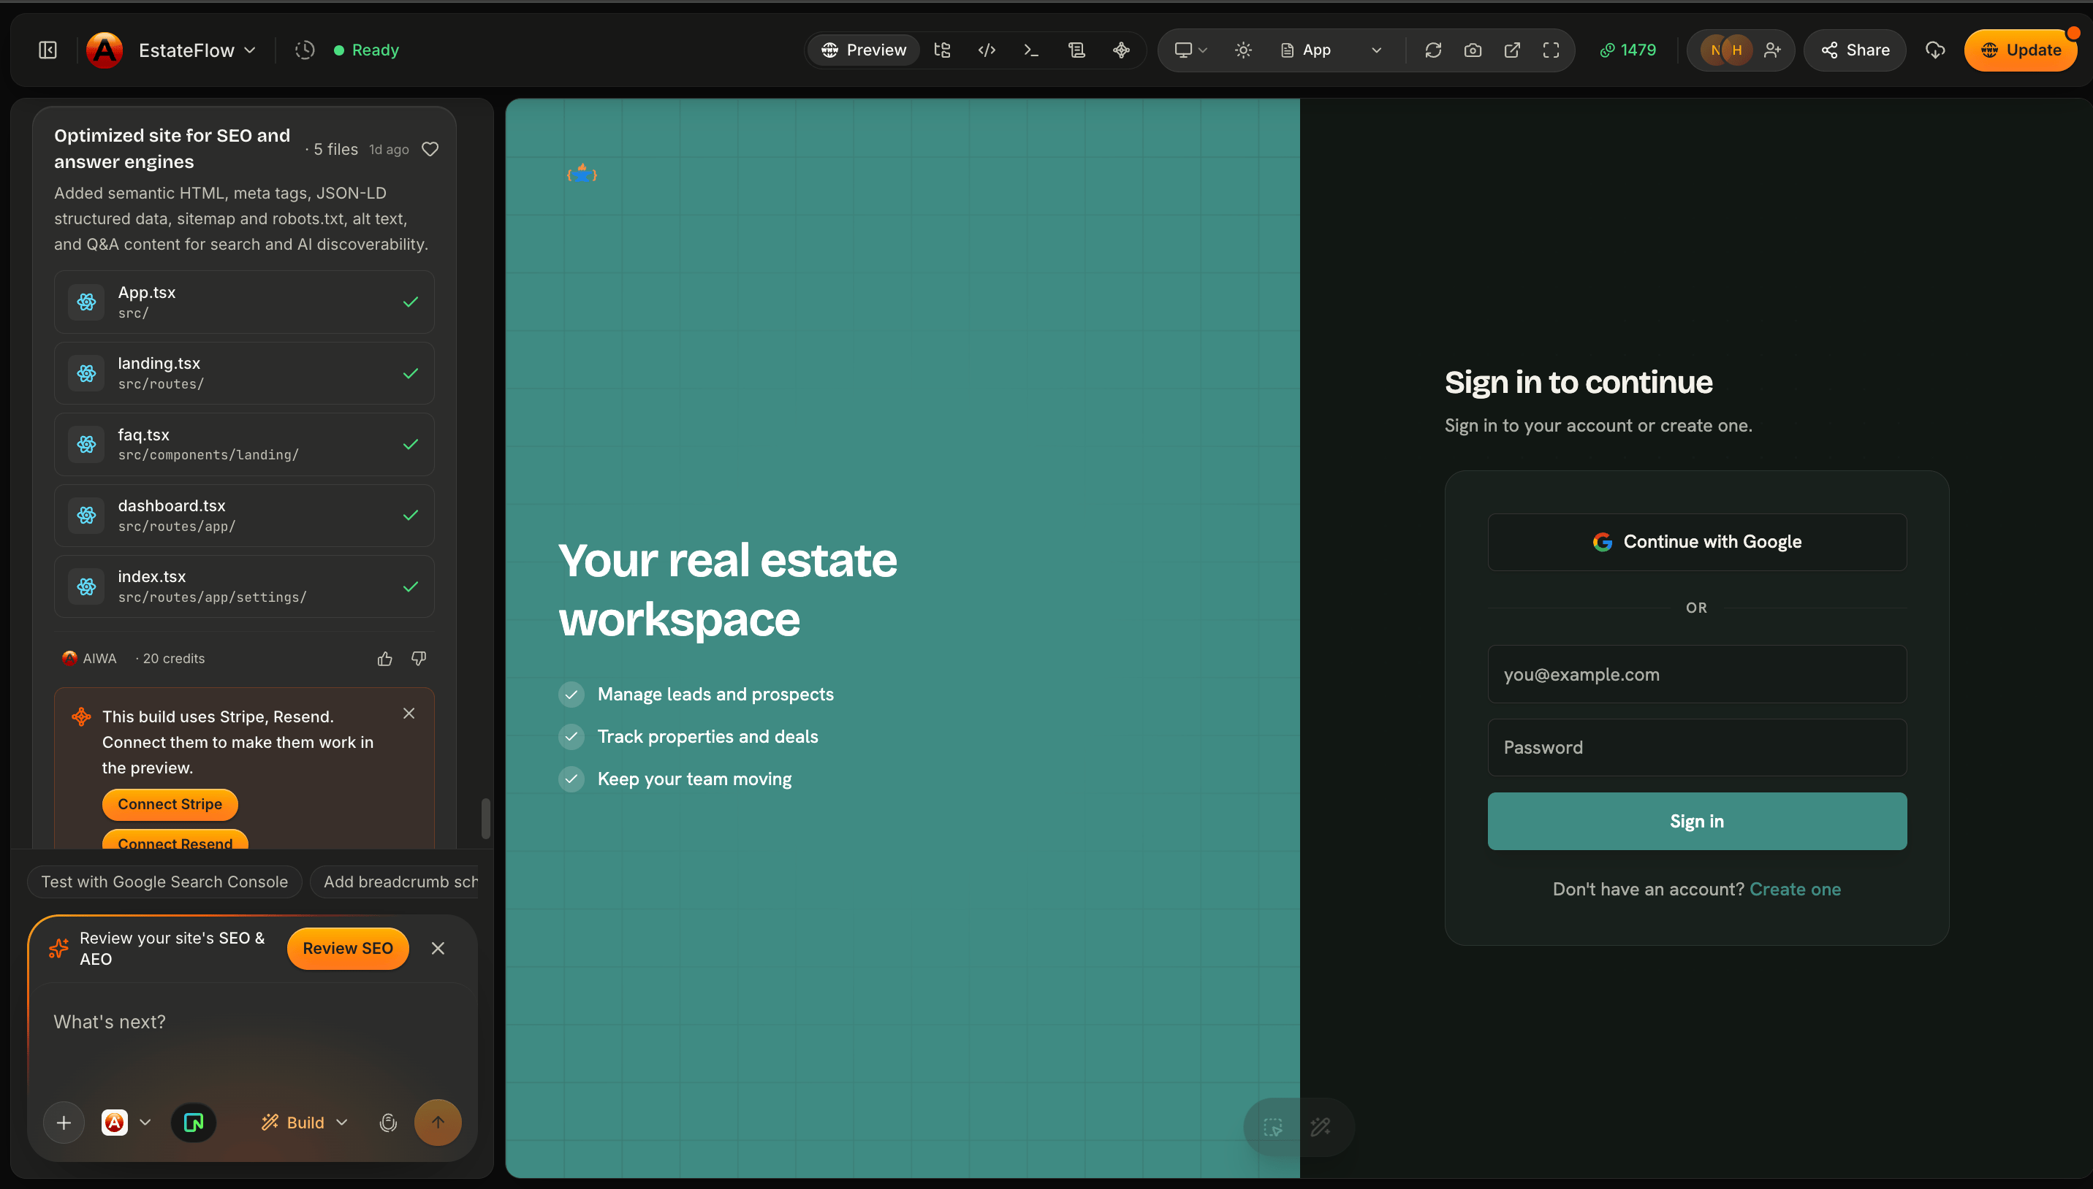Open the database tables icon

click(1076, 50)
